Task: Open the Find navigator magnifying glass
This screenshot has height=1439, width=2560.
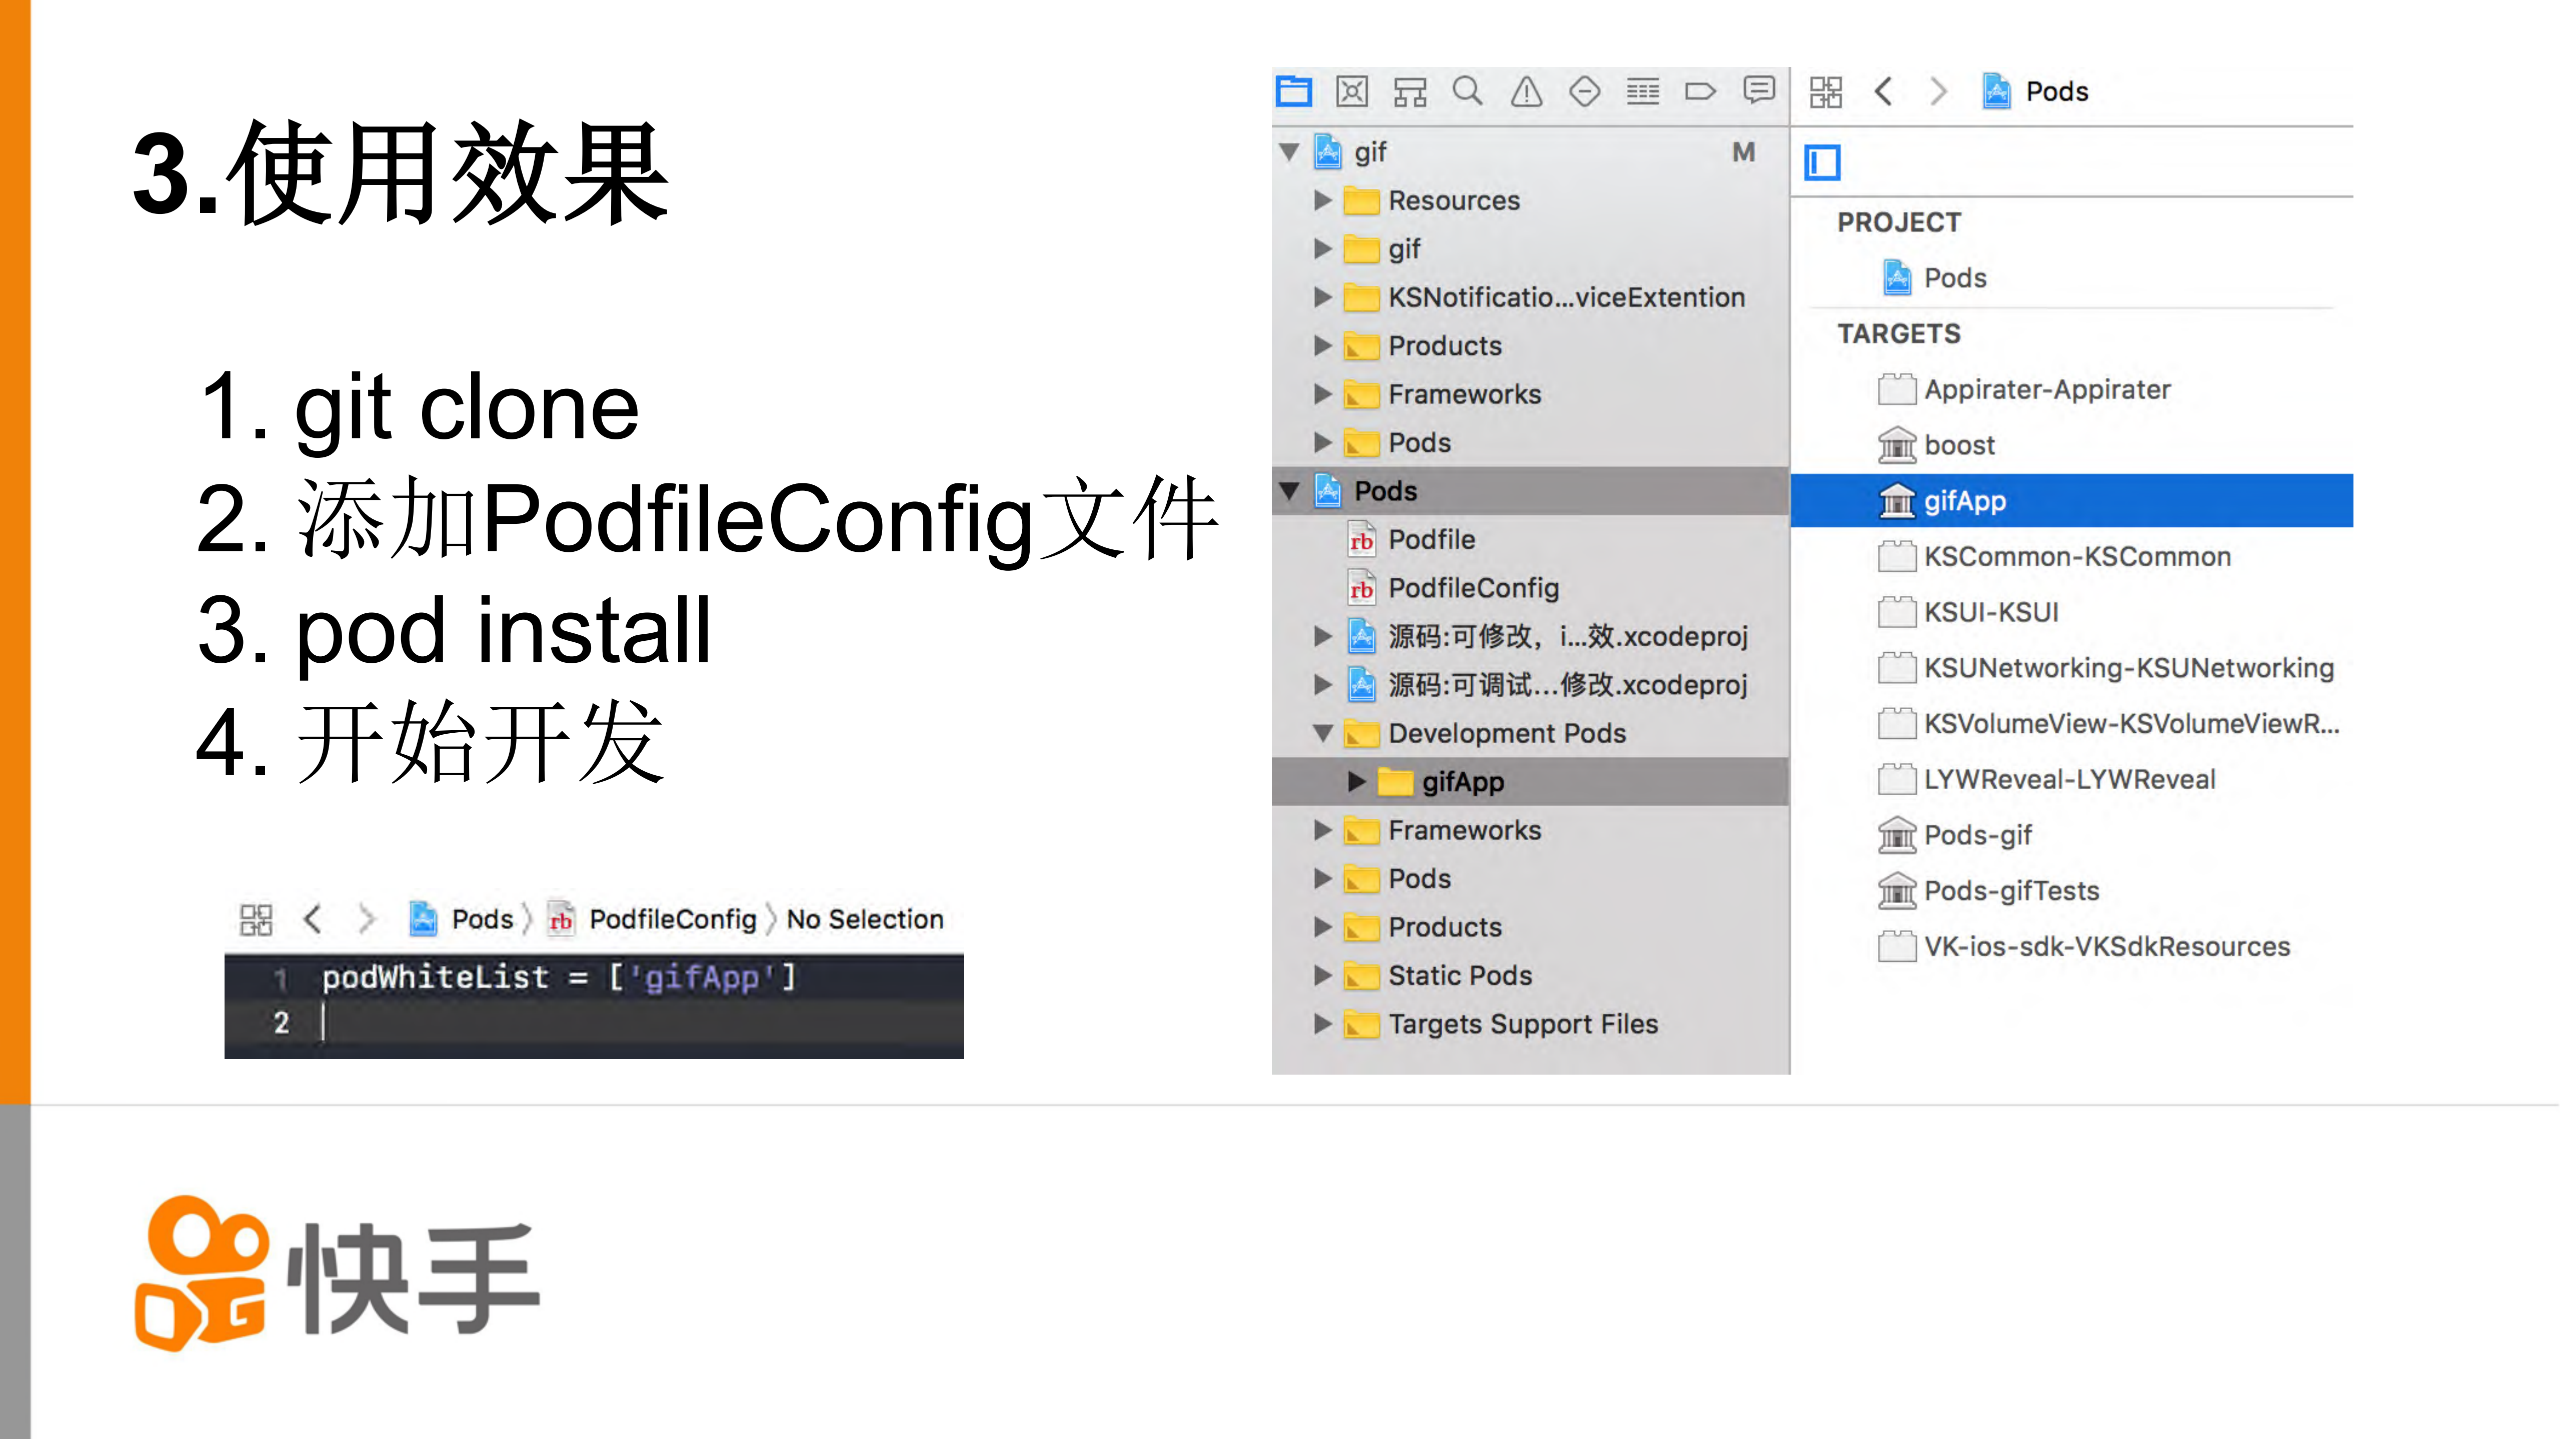Action: click(x=1468, y=91)
